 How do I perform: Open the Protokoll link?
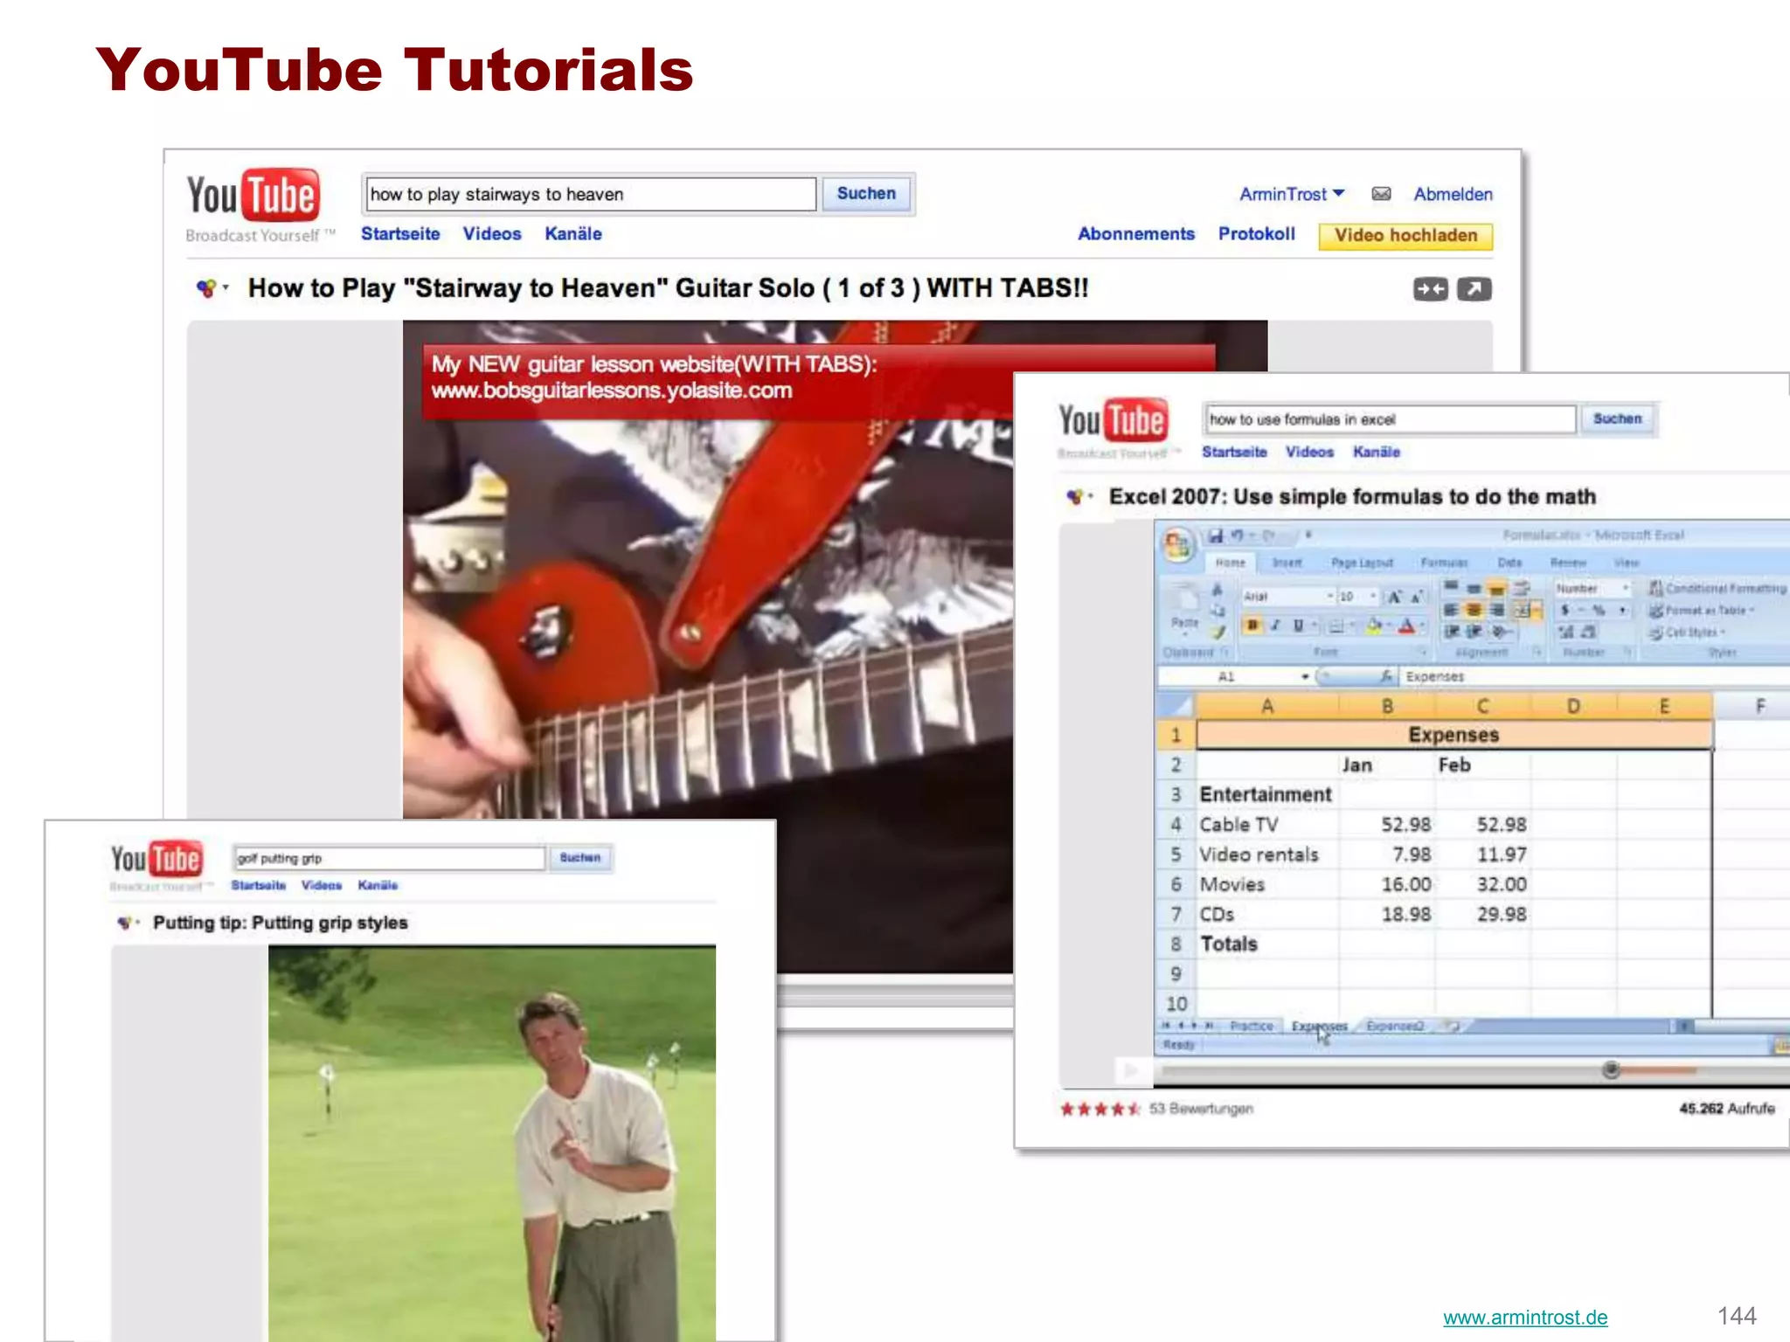[1257, 233]
